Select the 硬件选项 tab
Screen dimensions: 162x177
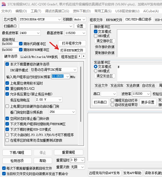[11, 56]
